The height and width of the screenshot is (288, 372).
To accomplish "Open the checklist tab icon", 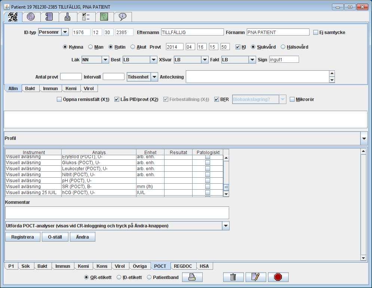I will (86, 17).
